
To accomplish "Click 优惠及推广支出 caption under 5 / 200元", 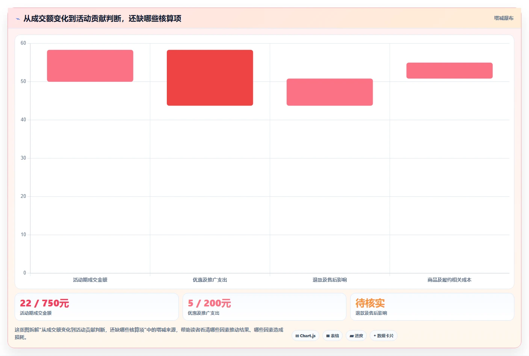I will tap(204, 313).
